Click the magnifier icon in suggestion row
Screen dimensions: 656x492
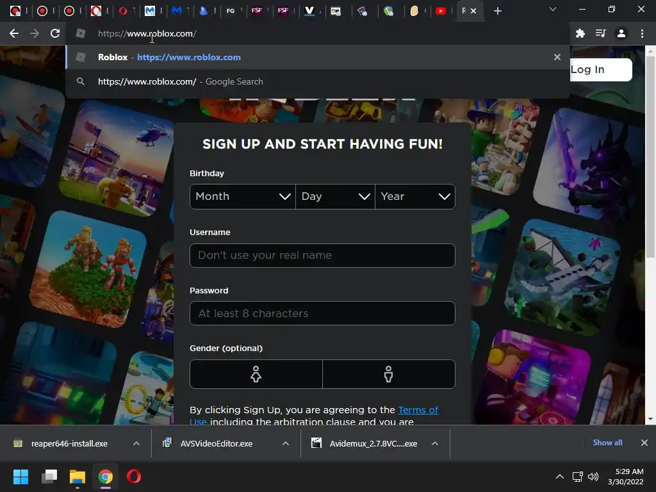click(81, 81)
